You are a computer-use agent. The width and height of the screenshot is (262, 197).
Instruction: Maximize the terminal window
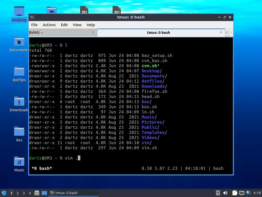coord(224,17)
